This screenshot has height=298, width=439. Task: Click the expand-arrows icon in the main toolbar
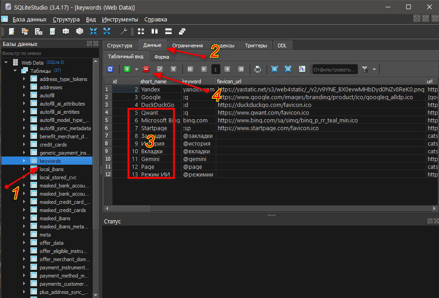107,31
